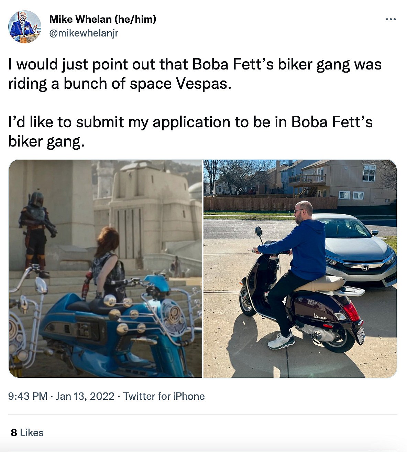The height and width of the screenshot is (452, 407).
Task: Open the "Mike Whelan (he/him)" display name
Action: [x=102, y=19]
